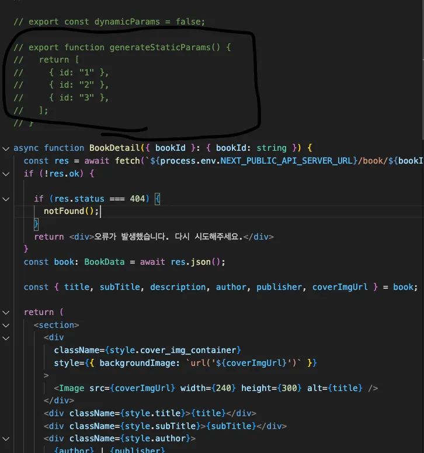The width and height of the screenshot is (424, 453).
Task: Click the commented return [ line
Action: (59, 60)
